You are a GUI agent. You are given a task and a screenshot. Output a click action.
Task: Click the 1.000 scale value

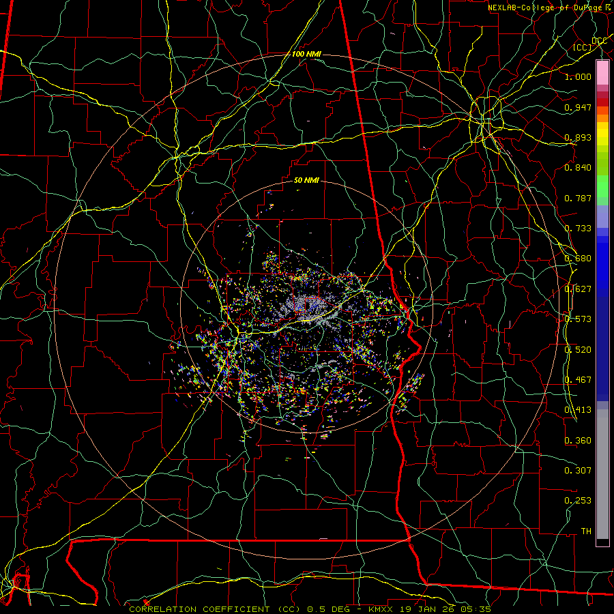point(578,76)
